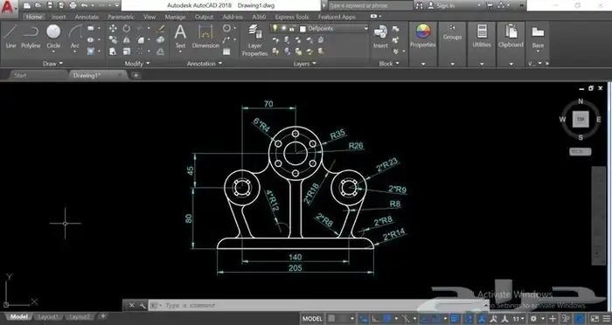Click the Create Block icon
612x325 pixels.
395,29
